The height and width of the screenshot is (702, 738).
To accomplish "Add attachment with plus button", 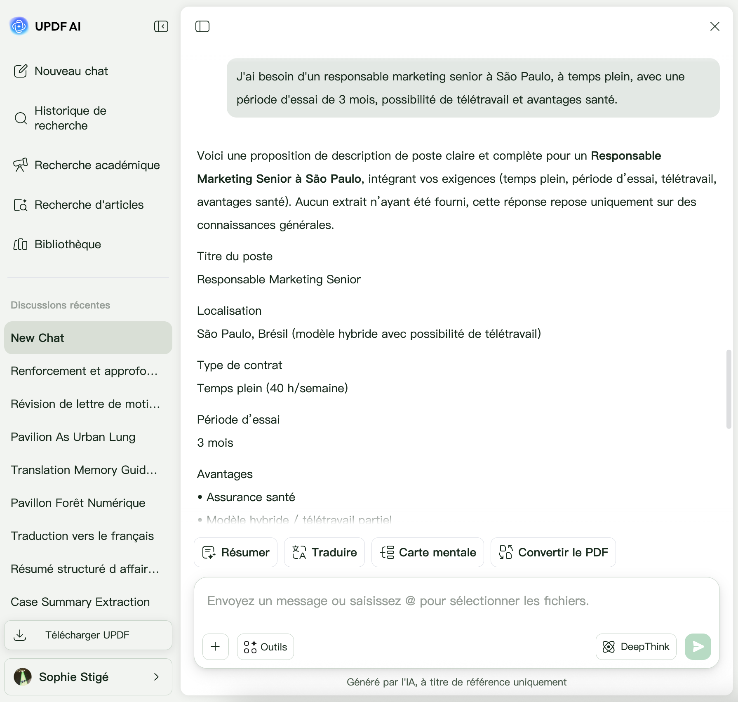I will [216, 647].
